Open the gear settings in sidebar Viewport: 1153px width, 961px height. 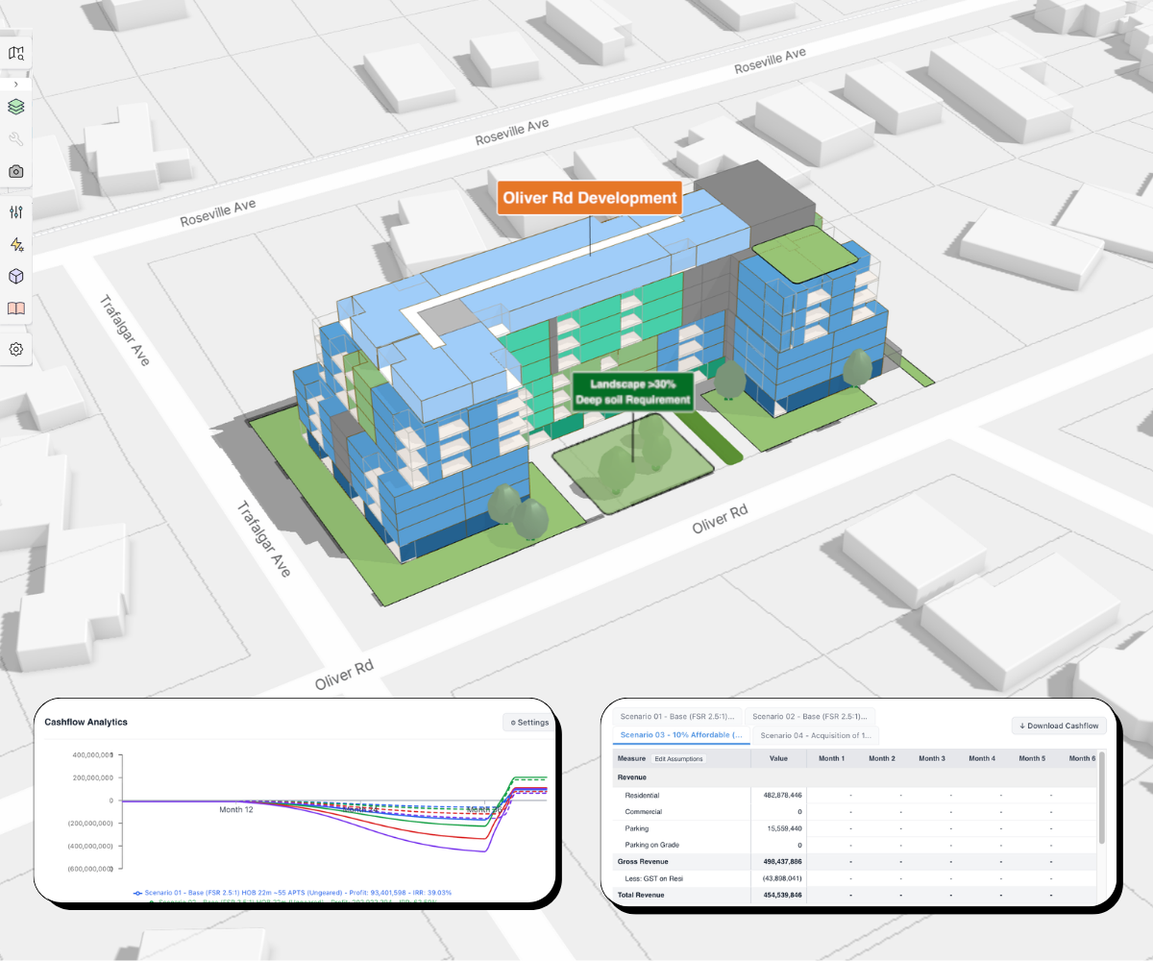pos(16,349)
